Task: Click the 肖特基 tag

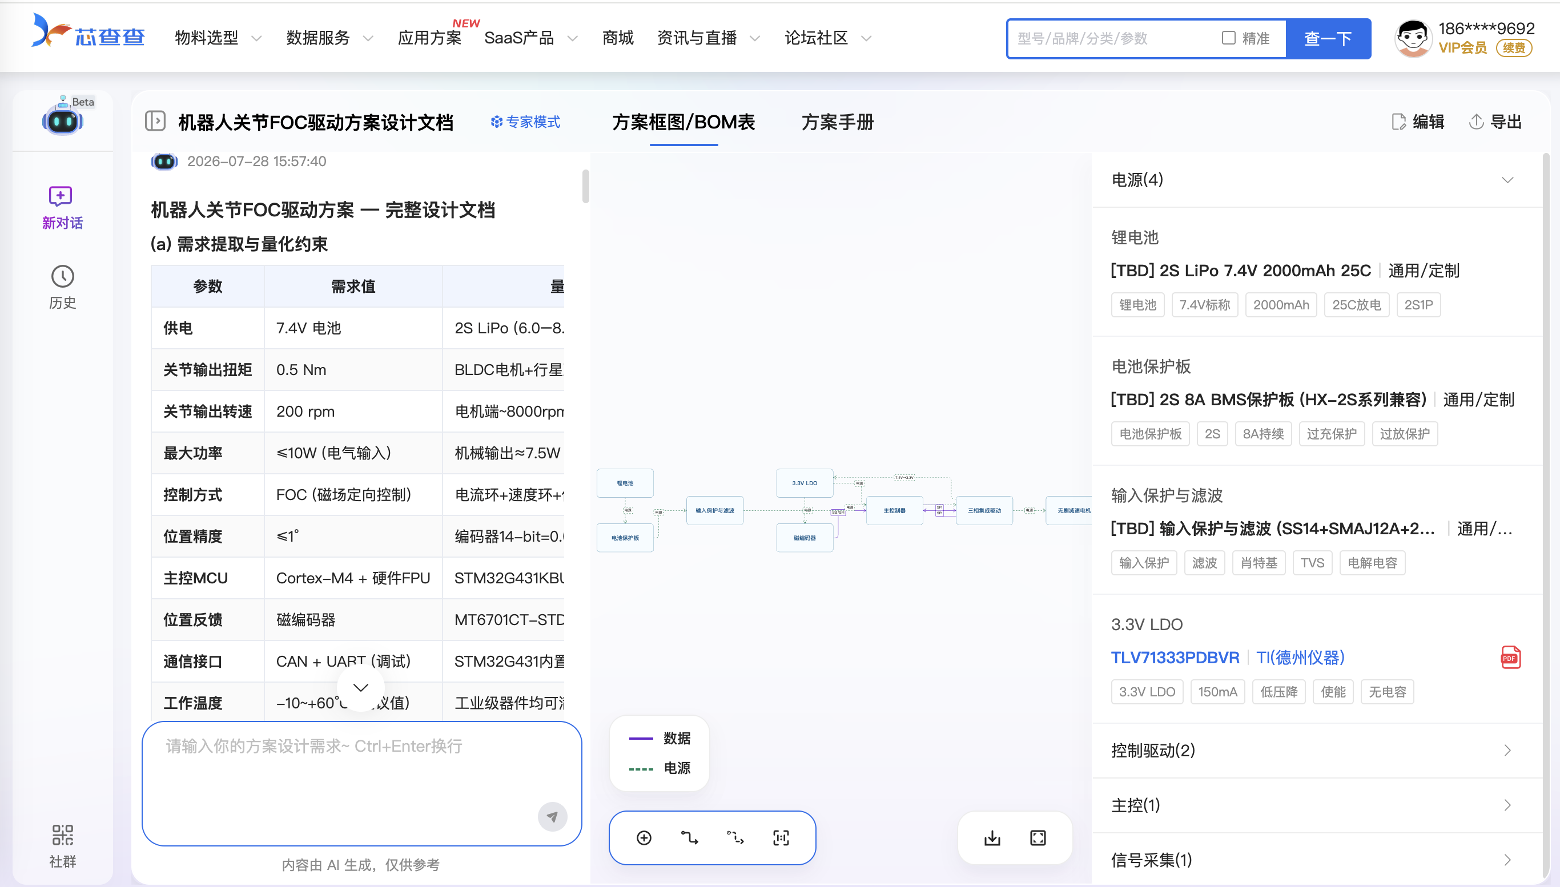Action: point(1259,563)
